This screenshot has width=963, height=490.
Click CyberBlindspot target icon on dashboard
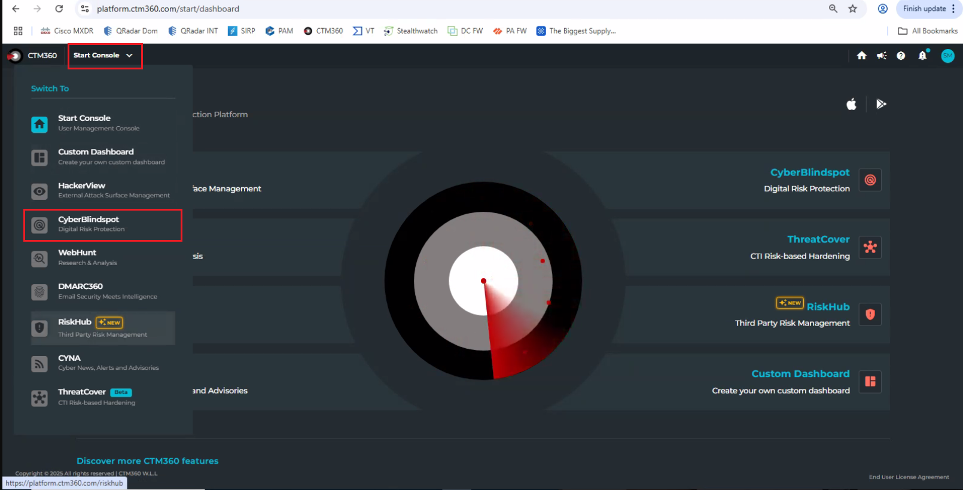tap(870, 179)
